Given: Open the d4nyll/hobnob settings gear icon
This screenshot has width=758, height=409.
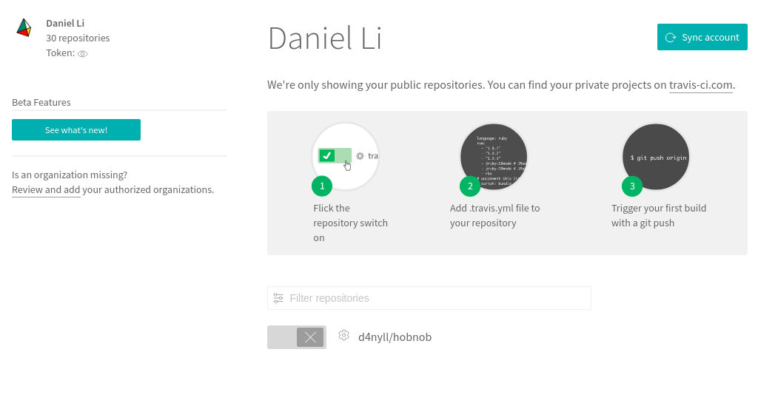Looking at the screenshot, I should tap(343, 336).
